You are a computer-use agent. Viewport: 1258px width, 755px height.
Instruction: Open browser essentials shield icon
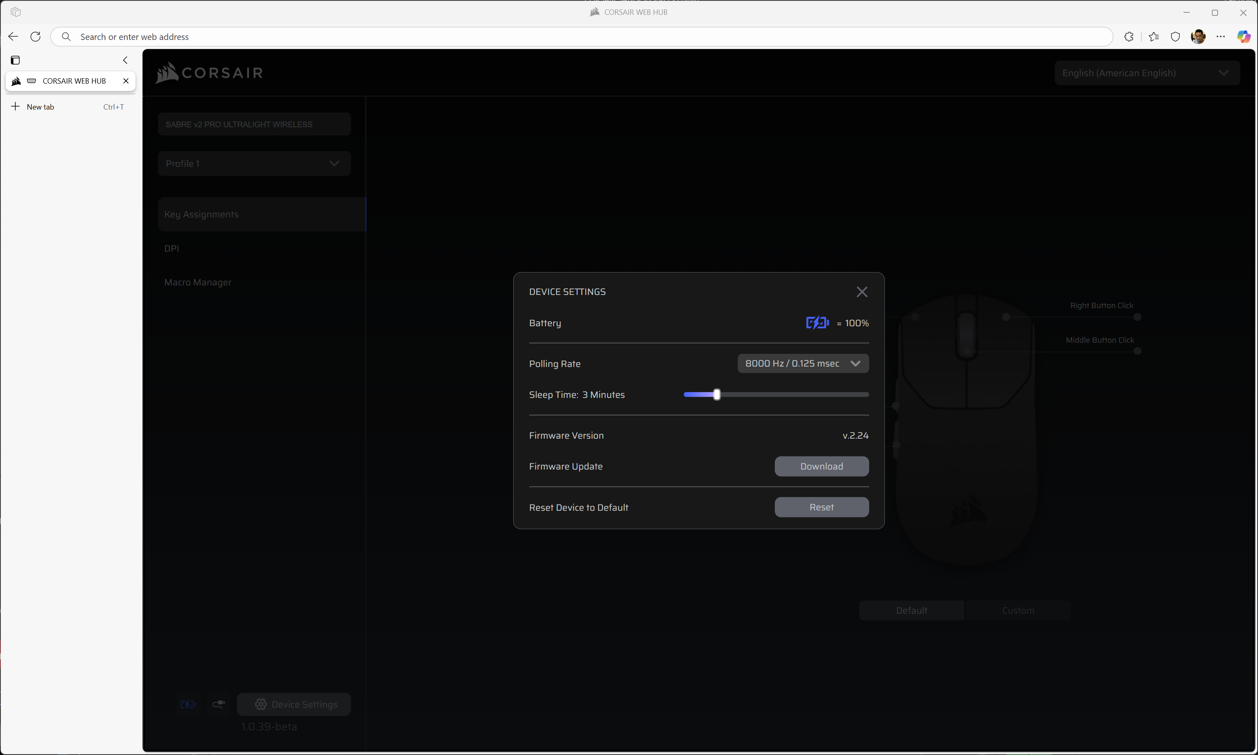pos(1175,37)
